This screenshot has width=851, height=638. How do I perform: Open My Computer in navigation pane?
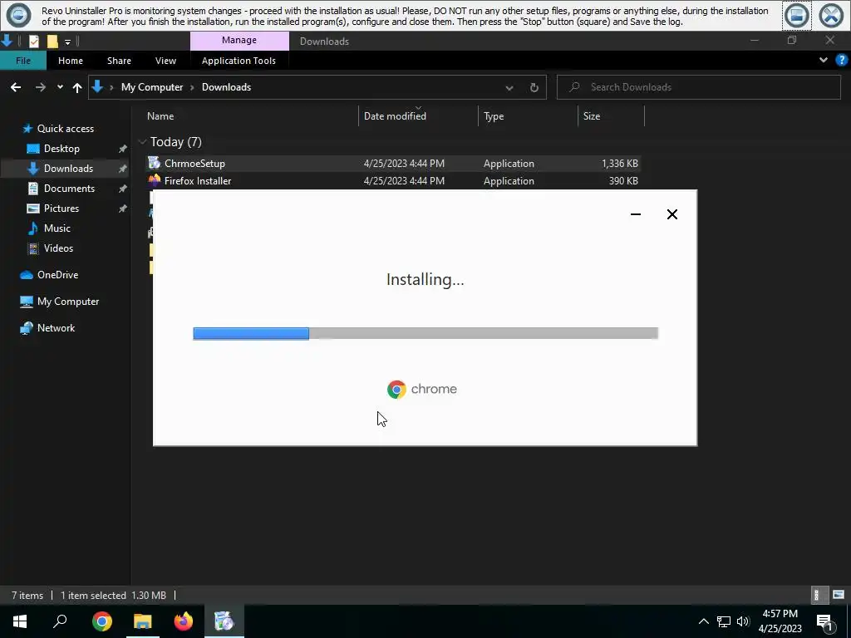point(68,302)
